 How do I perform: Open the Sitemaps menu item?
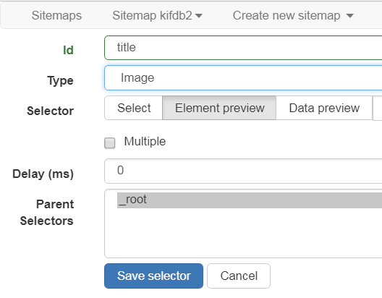[56, 16]
